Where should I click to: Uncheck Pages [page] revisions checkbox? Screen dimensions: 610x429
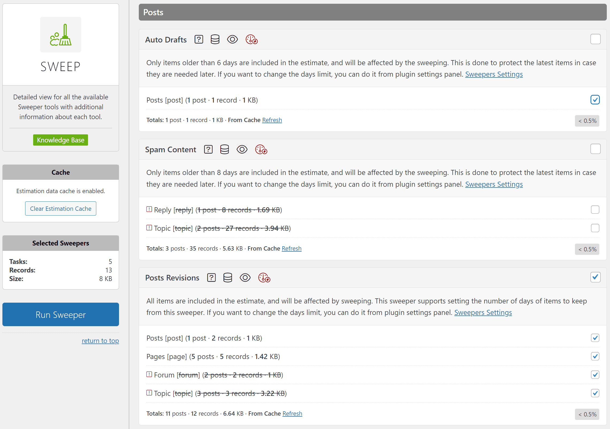click(x=595, y=356)
